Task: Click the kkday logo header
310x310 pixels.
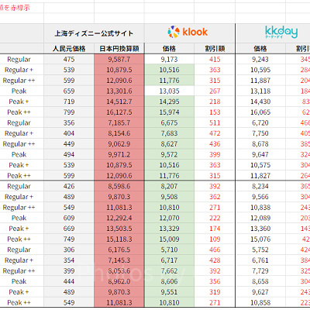Action: [x=281, y=33]
